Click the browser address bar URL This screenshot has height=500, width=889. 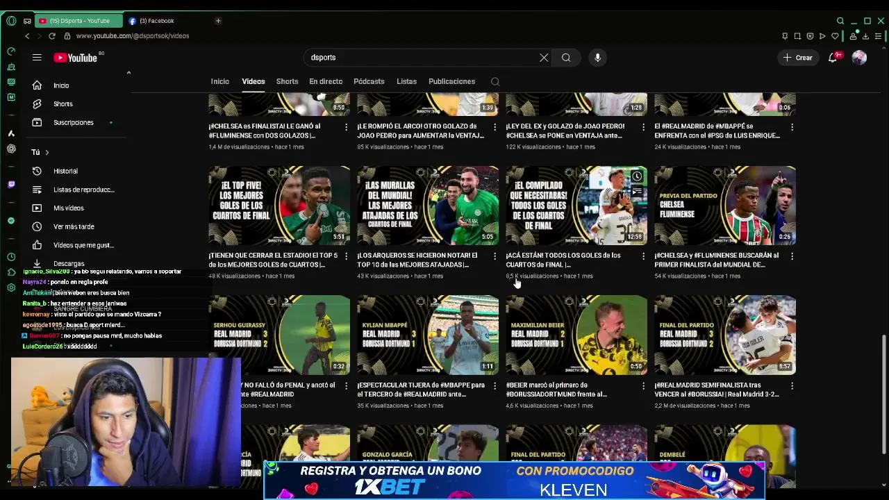coord(133,35)
